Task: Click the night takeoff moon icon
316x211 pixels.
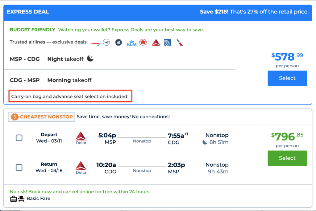Action: click(89, 58)
